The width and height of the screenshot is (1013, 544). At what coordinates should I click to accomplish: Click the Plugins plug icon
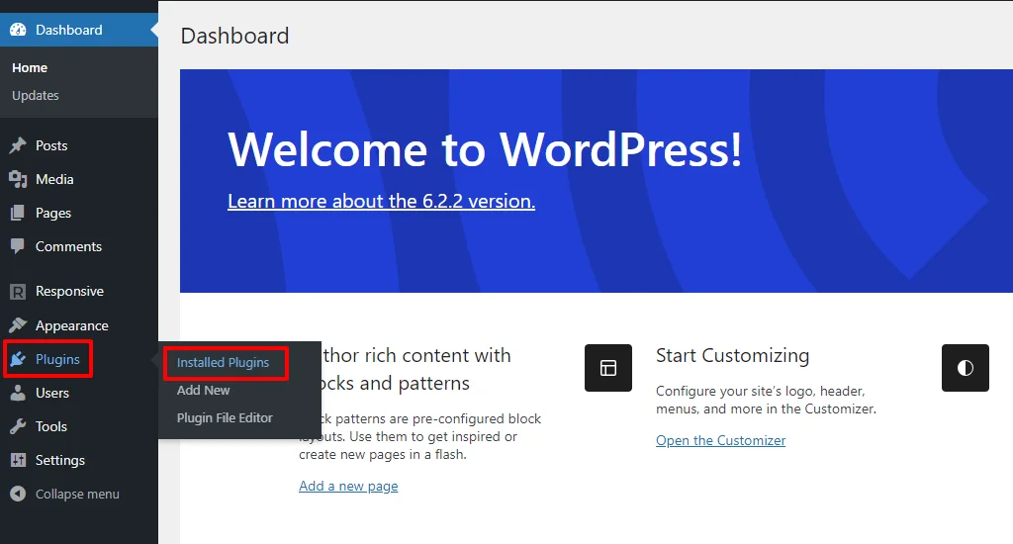tap(18, 359)
